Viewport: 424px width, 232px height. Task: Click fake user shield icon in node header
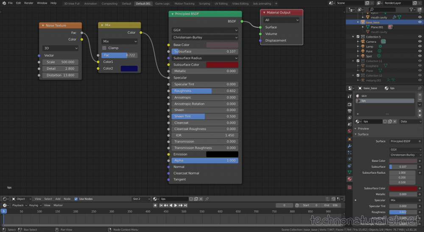[x=191, y=199]
